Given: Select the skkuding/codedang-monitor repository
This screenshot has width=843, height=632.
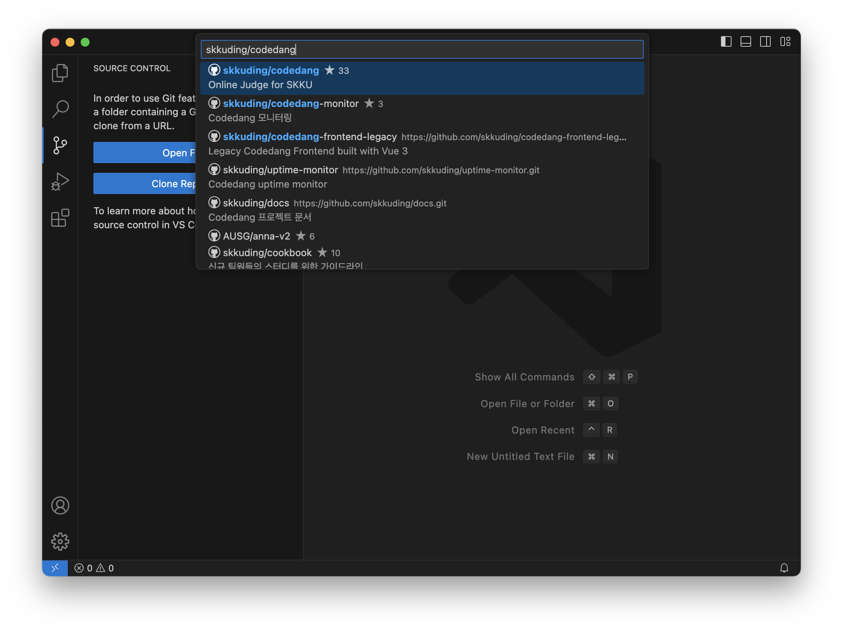Looking at the screenshot, I should point(422,111).
